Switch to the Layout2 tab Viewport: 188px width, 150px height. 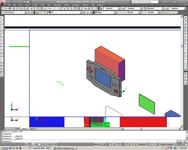(33, 128)
